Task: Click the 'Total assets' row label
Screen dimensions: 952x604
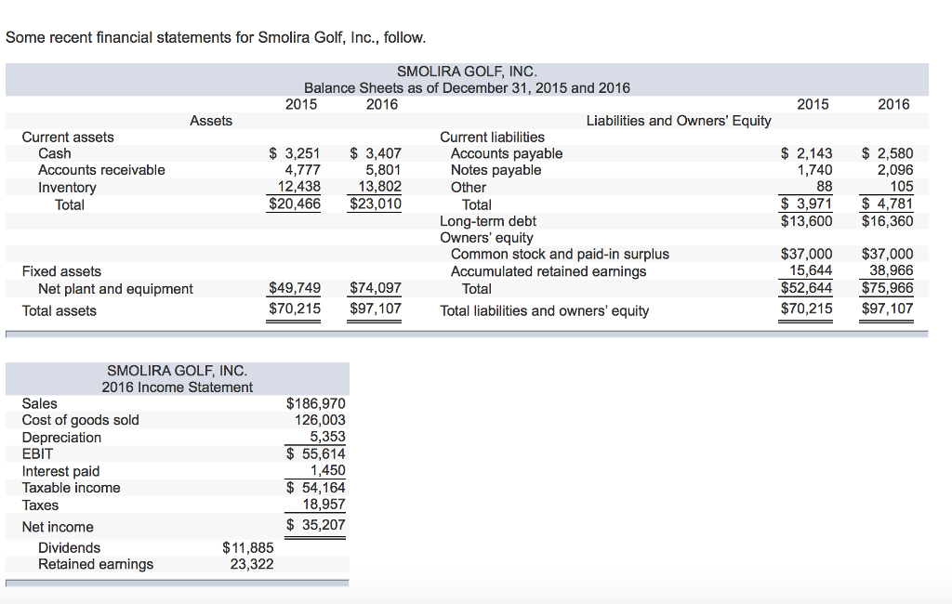Action: (59, 310)
